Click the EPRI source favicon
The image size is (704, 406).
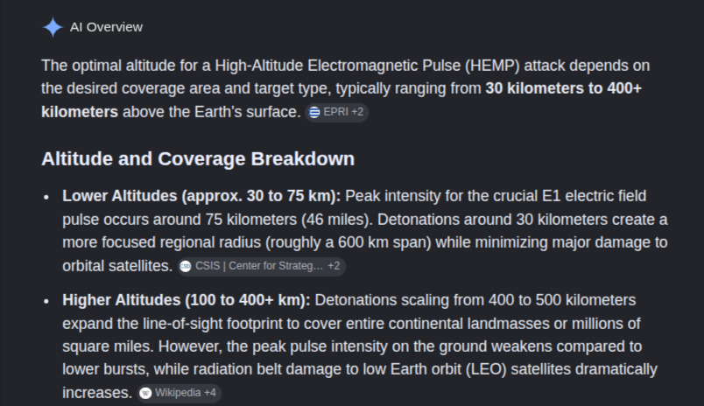point(314,112)
